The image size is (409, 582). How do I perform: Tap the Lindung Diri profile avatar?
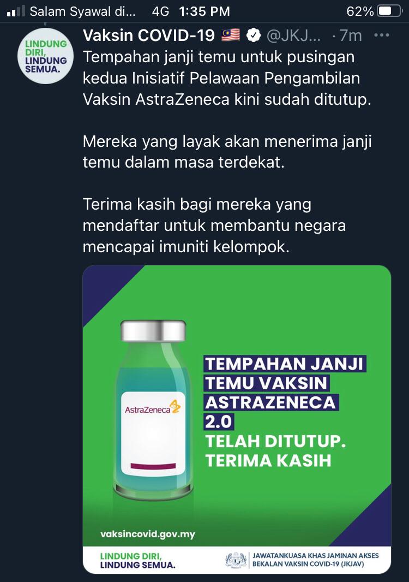click(46, 56)
